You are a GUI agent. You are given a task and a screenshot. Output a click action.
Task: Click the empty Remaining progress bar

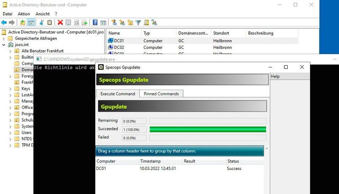click(x=208, y=121)
